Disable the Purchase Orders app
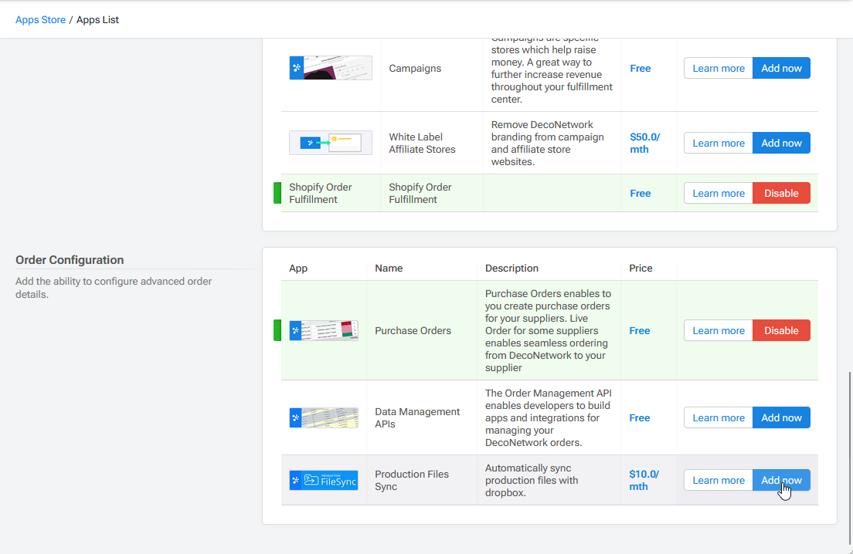The width and height of the screenshot is (853, 554). click(781, 331)
